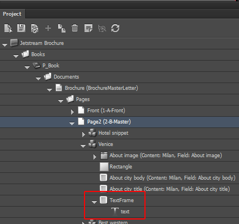Switch to the Project tab

[12, 14]
